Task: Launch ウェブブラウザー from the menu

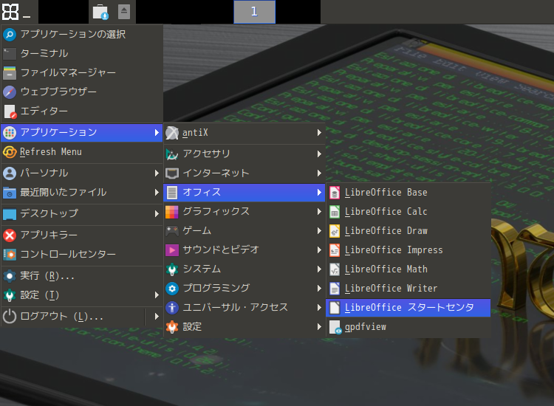Action: pos(82,92)
